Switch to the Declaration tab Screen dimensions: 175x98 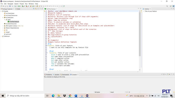(65, 75)
